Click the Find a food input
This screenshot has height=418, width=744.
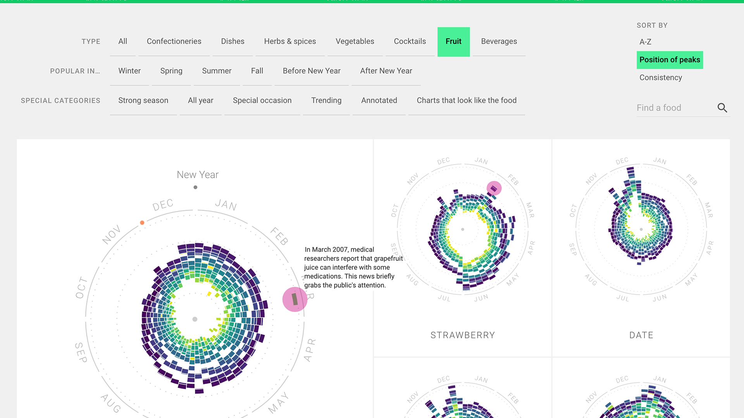(x=674, y=108)
